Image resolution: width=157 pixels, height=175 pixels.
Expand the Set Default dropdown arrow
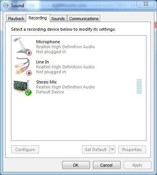[x=112, y=150]
